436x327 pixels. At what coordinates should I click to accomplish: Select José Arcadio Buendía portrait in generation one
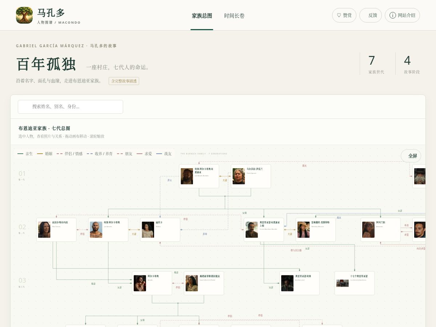click(x=187, y=176)
